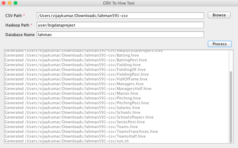The width and height of the screenshot is (238, 148).
Task: Close the CSV To Hive Tool window
Action: click(x=4, y=3)
